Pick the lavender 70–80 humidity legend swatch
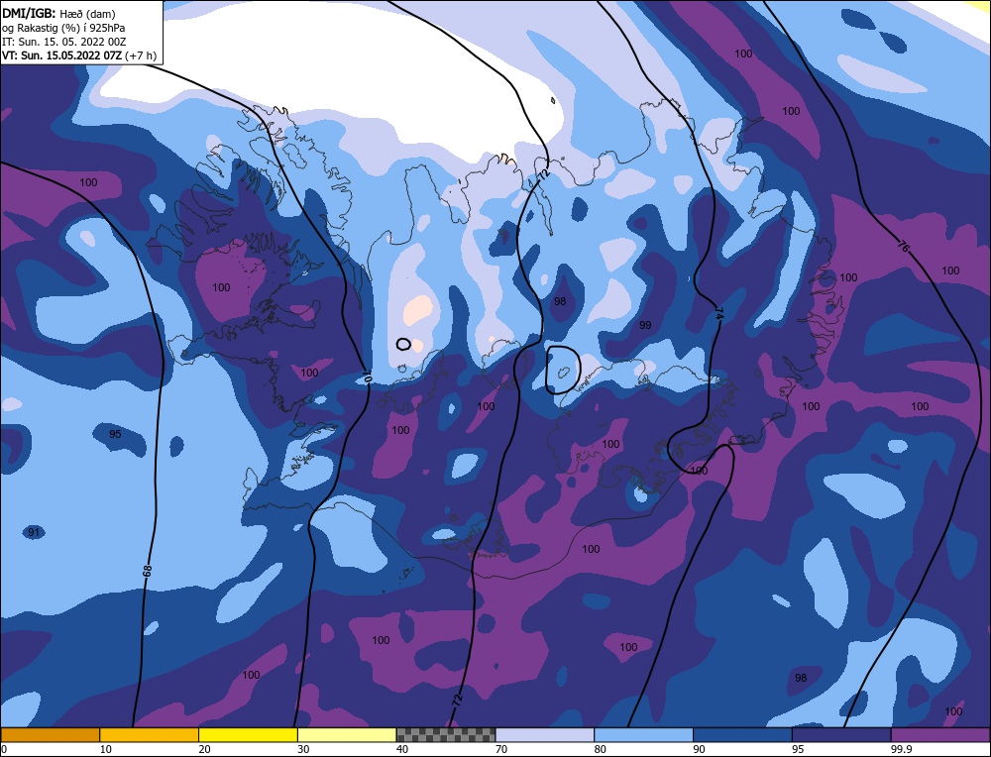The image size is (991, 757). [545, 735]
